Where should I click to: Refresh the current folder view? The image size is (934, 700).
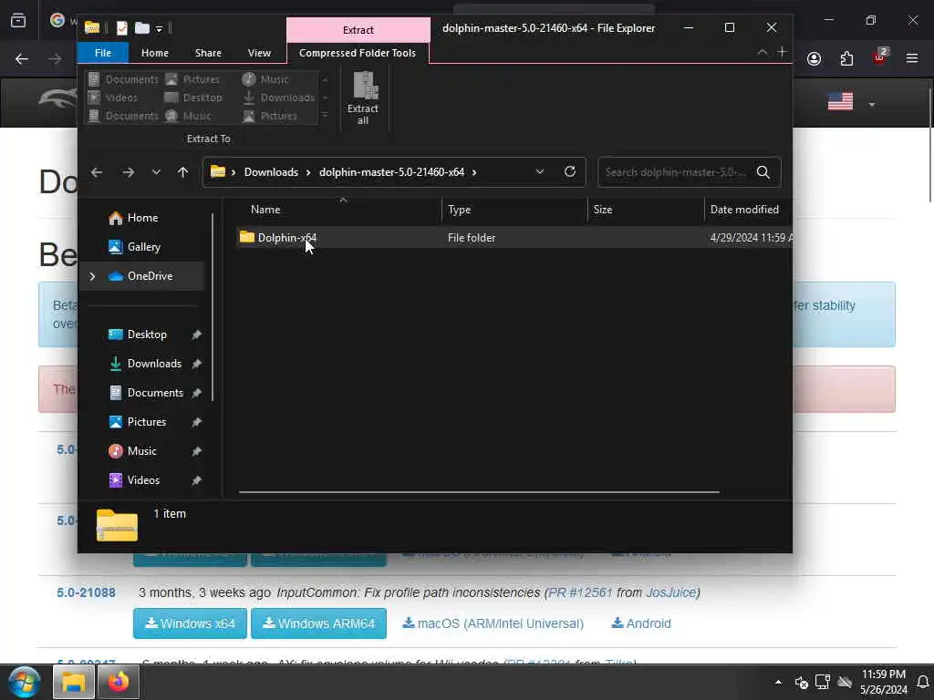click(570, 171)
